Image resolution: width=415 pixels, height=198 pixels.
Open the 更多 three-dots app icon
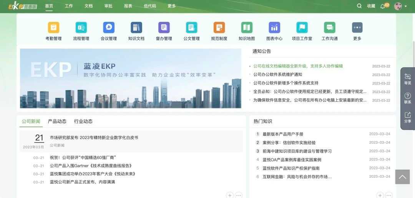(x=357, y=28)
